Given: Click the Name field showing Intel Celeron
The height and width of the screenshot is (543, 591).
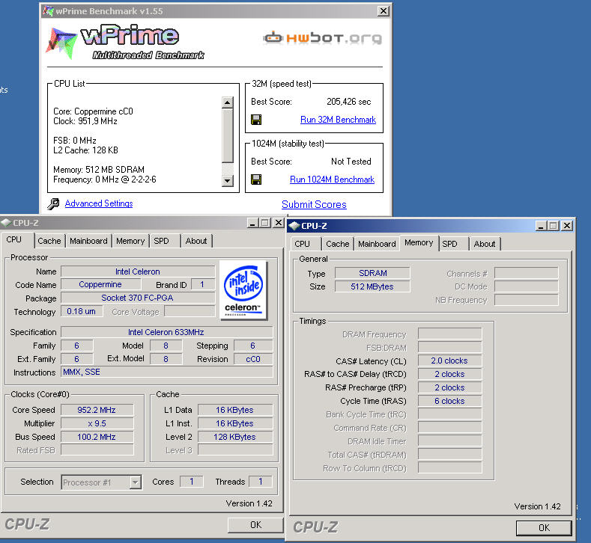Looking at the screenshot, I should (x=138, y=271).
